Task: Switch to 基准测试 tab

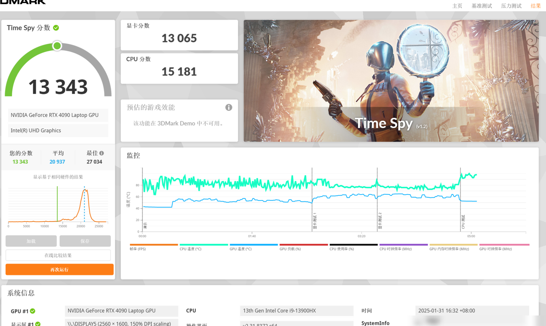Action: click(482, 6)
